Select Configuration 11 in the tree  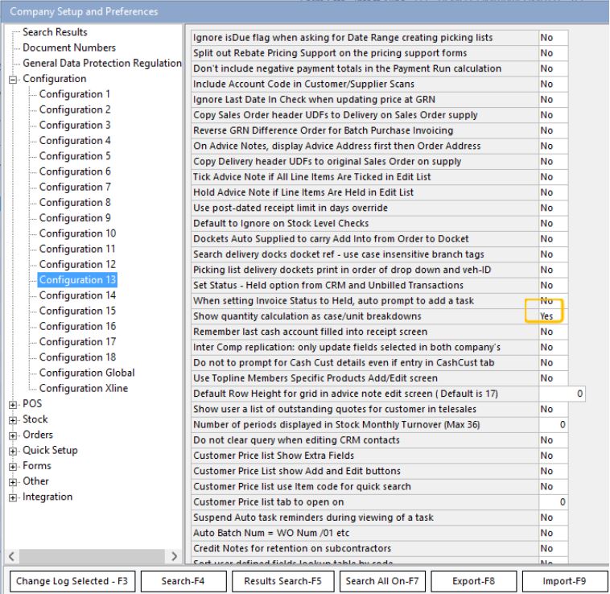point(77,249)
